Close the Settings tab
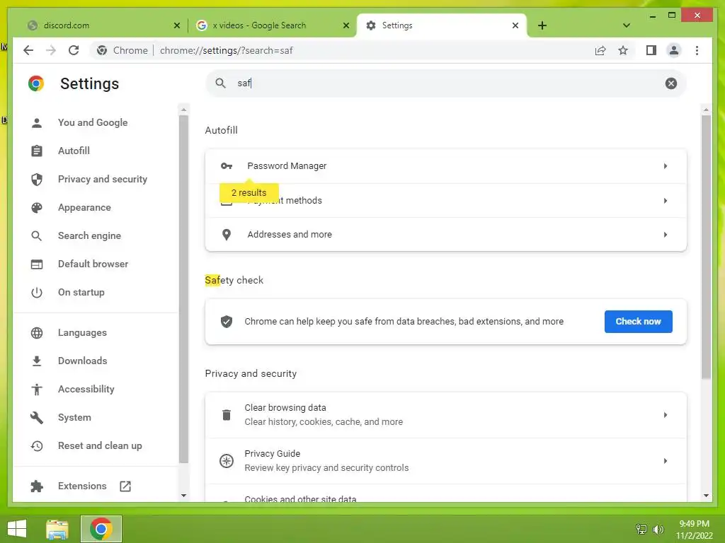 [515, 25]
